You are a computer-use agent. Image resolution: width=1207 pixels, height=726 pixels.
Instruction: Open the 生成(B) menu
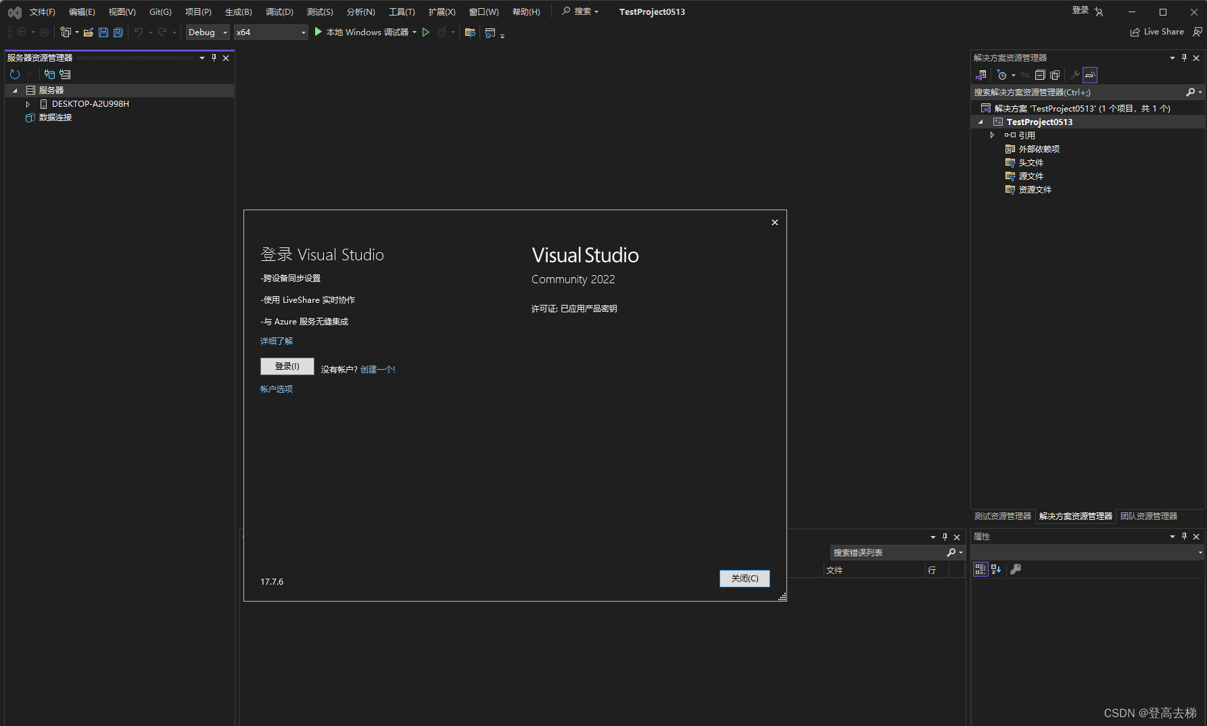238,12
